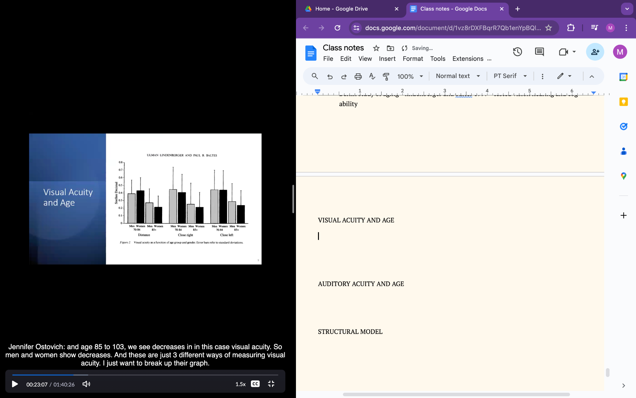
Task: Open the 100% zoom level dropdown
Action: click(410, 76)
